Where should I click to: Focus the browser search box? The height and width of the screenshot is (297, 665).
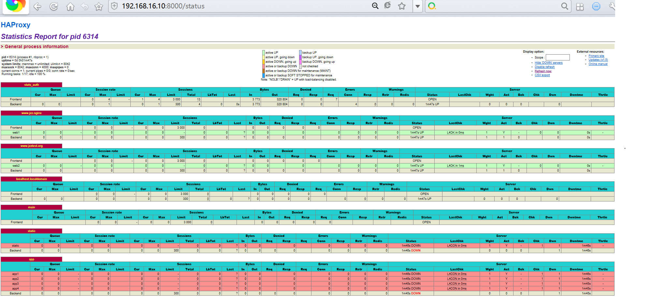click(x=498, y=6)
